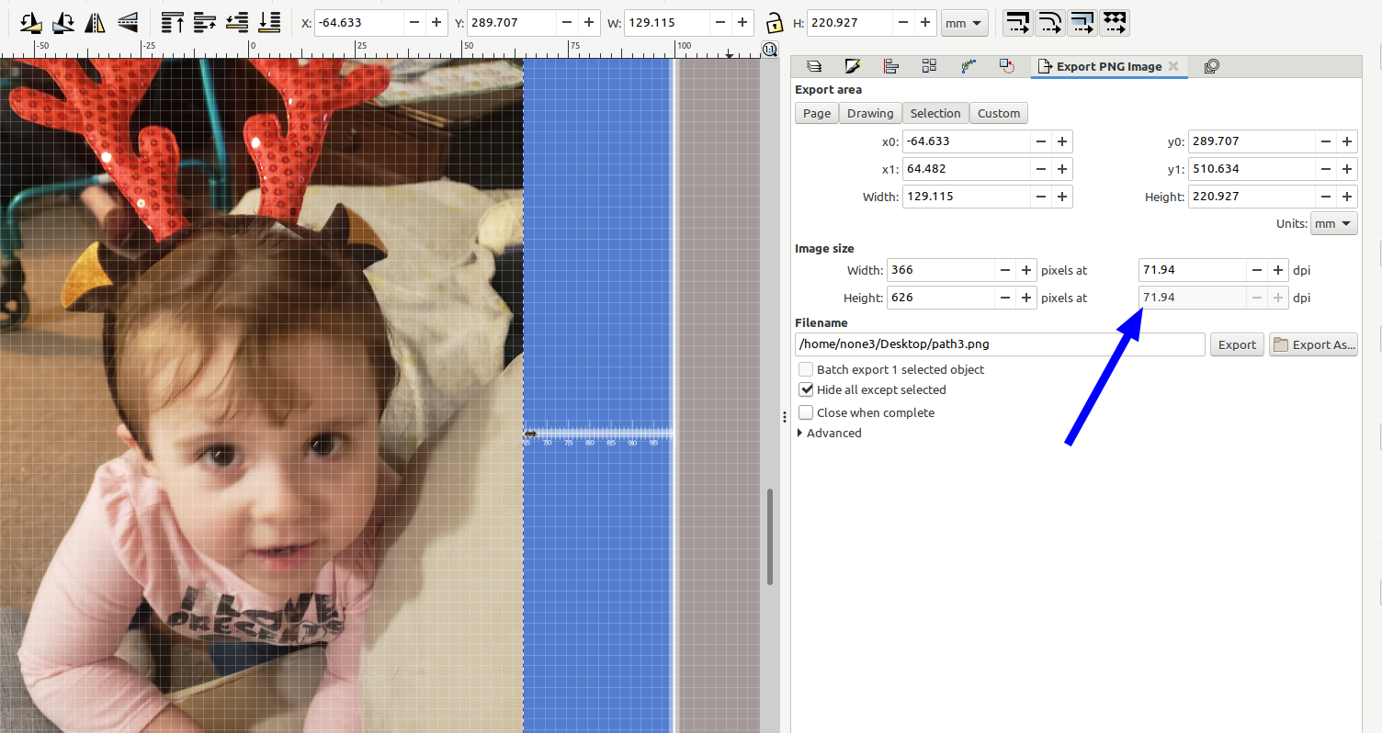
Task: Check Close when complete option
Action: (806, 412)
